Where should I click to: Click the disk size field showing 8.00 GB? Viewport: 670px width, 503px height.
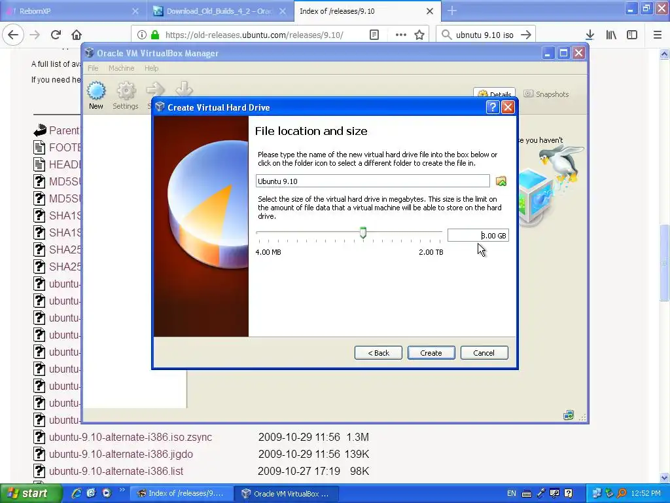478,235
